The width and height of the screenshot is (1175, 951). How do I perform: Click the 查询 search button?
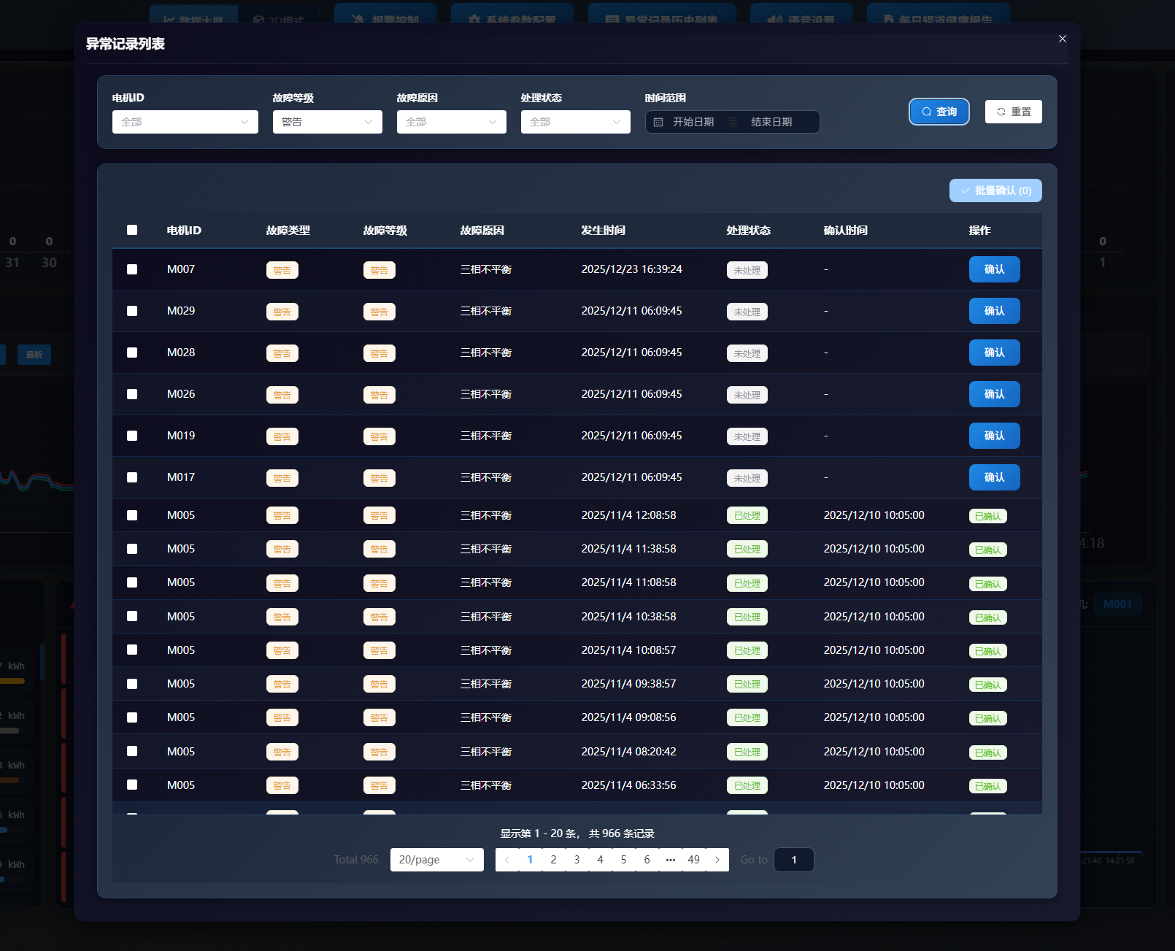[939, 112]
